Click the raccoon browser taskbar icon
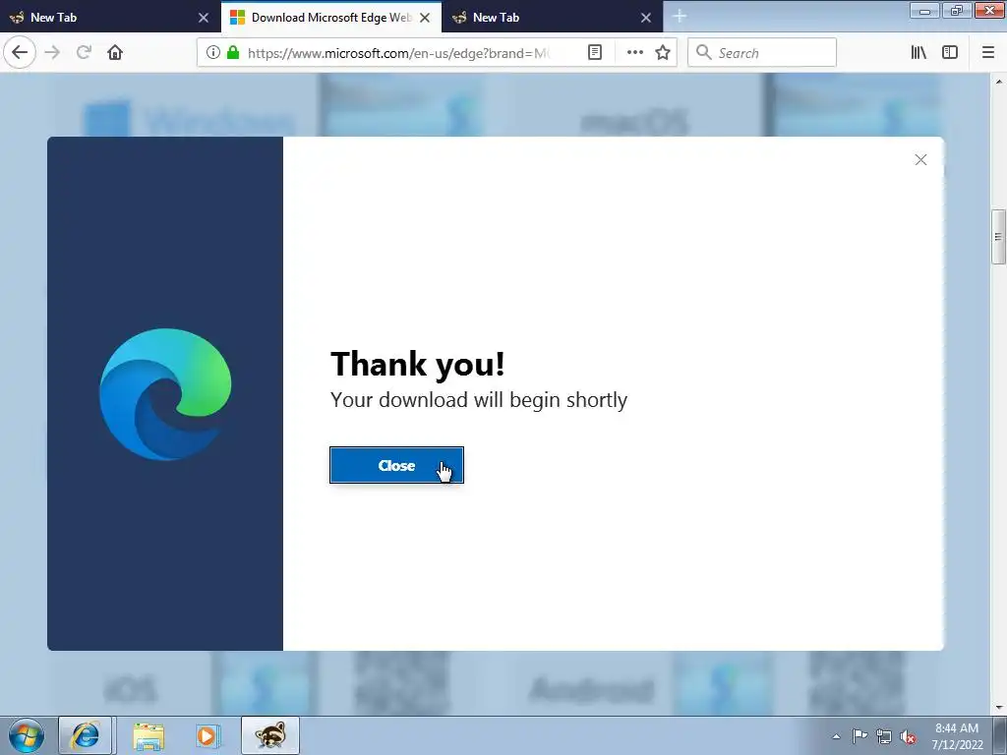The width and height of the screenshot is (1007, 755). pyautogui.click(x=269, y=735)
